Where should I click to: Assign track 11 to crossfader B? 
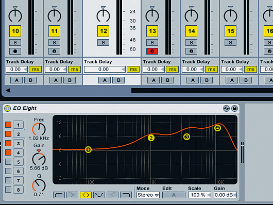(x=70, y=80)
